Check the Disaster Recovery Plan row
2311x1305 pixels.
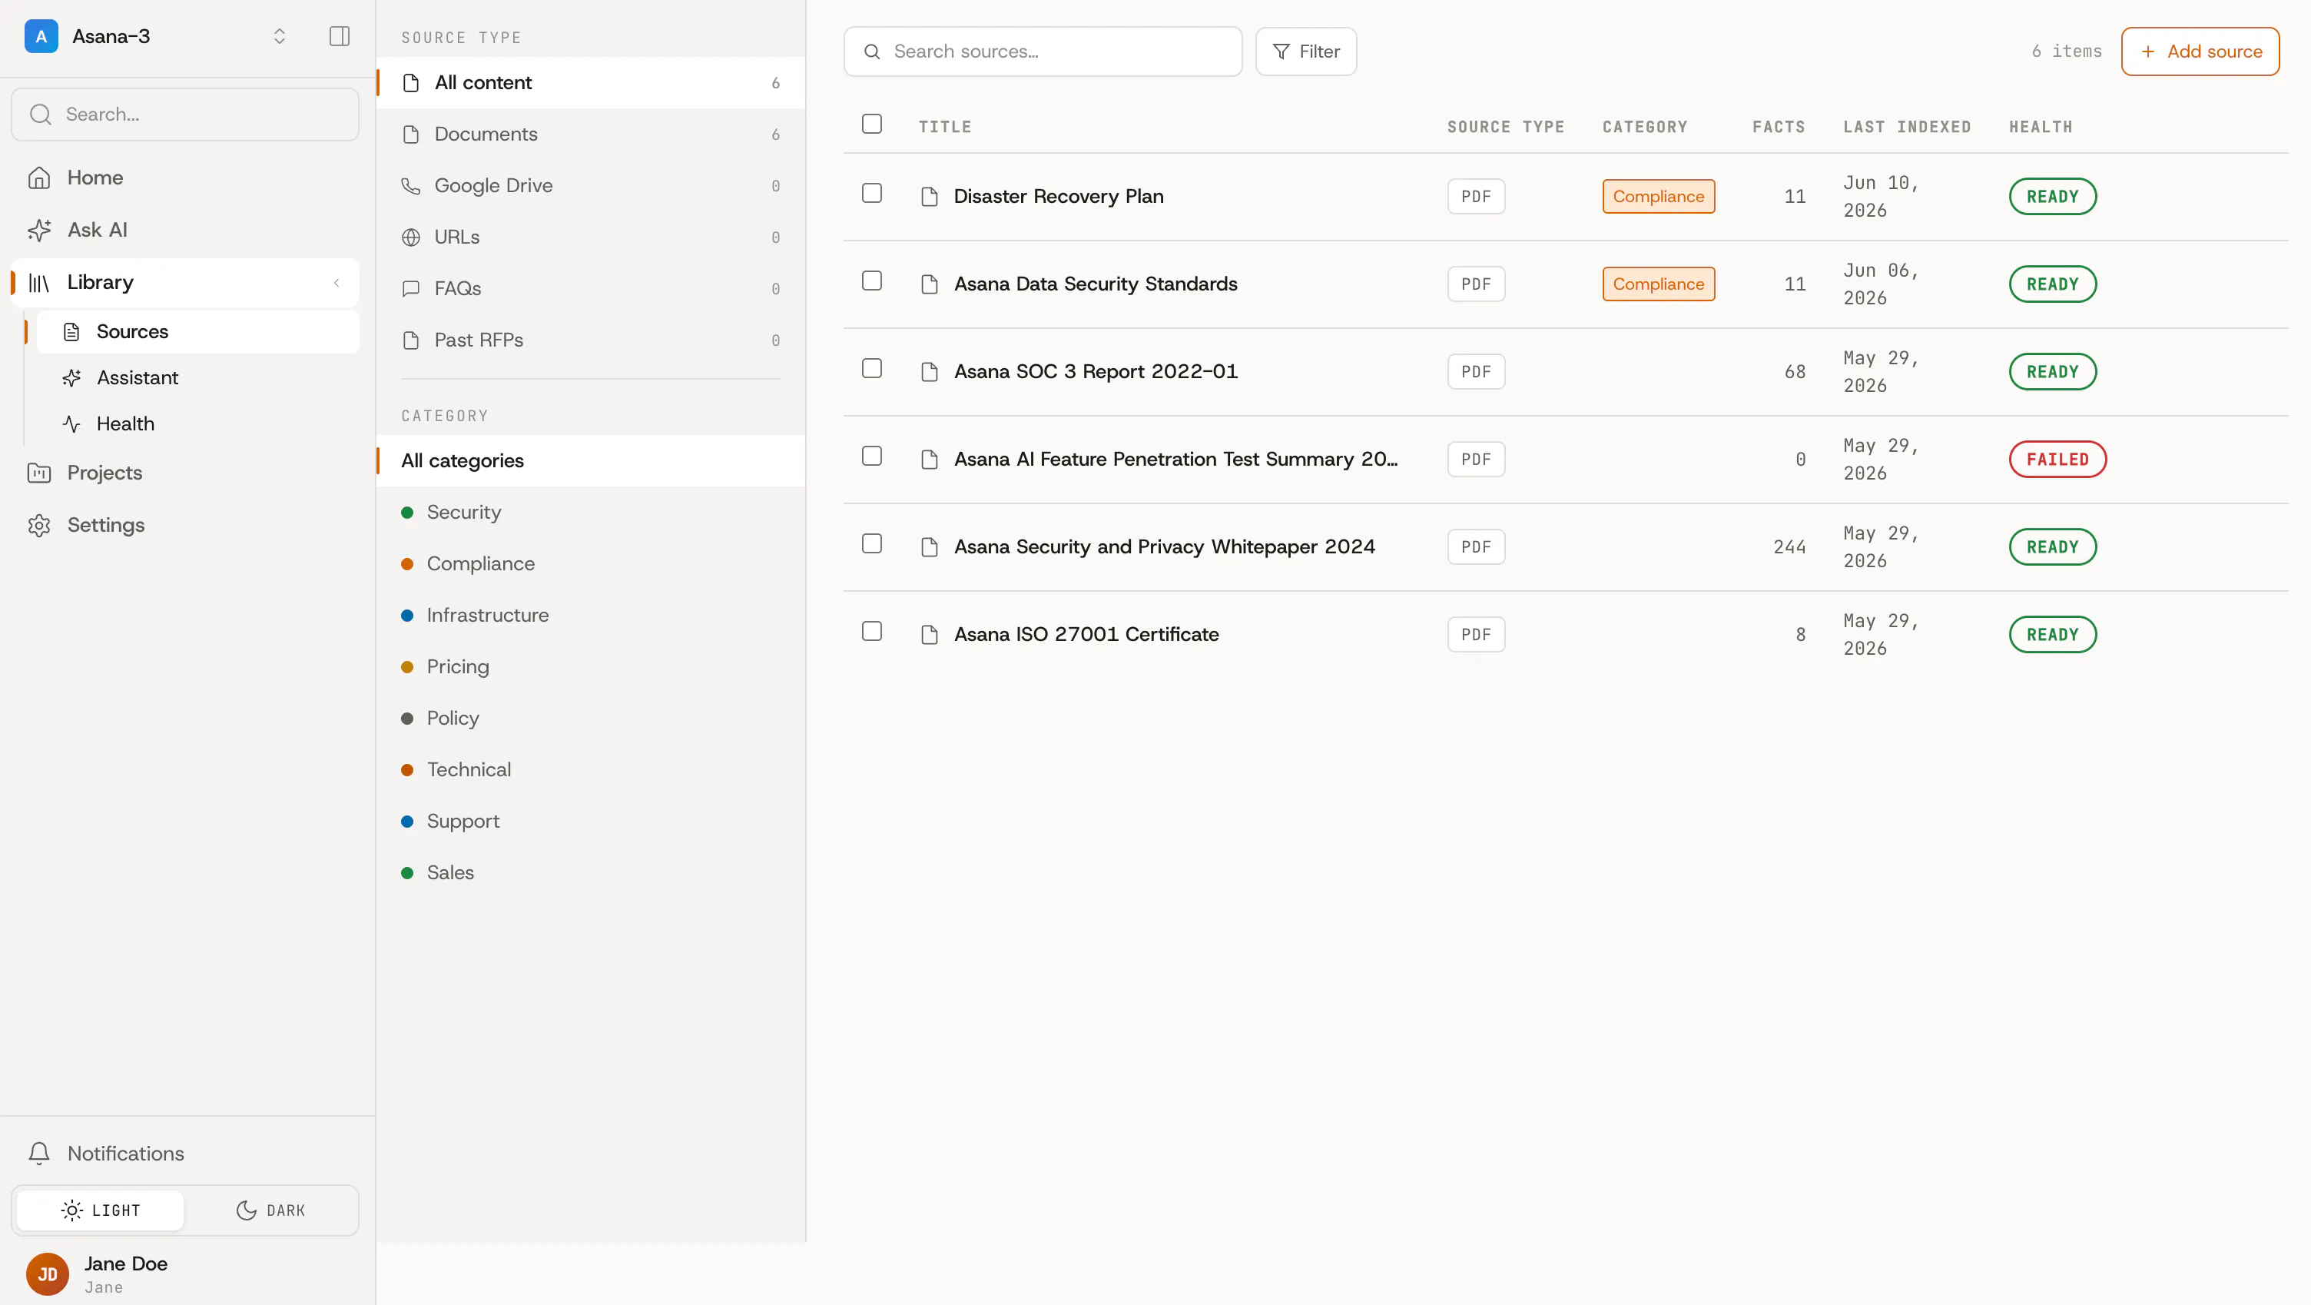[871, 193]
